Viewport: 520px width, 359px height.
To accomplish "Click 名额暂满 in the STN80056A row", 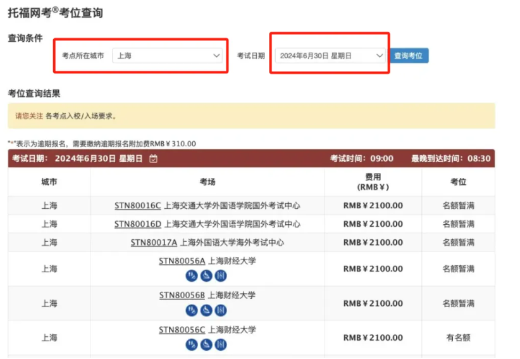I will (x=458, y=268).
